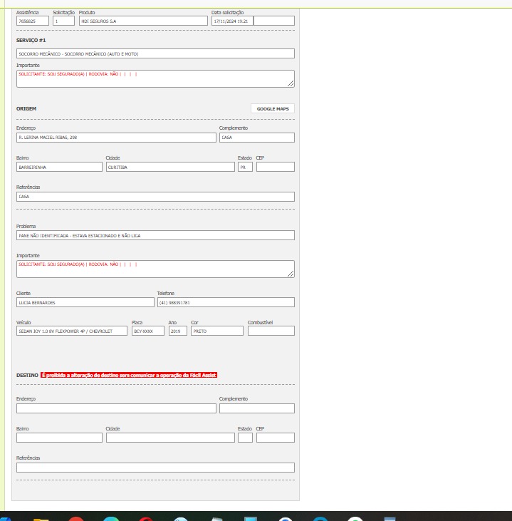The image size is (512, 521).
Task: Click the empty destination Endereço field
Action: click(x=116, y=408)
